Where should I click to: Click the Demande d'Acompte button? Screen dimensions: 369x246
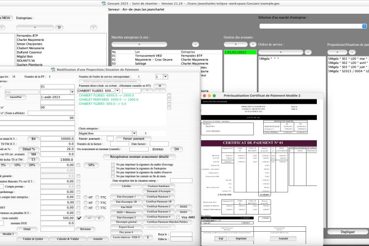click(159, 191)
